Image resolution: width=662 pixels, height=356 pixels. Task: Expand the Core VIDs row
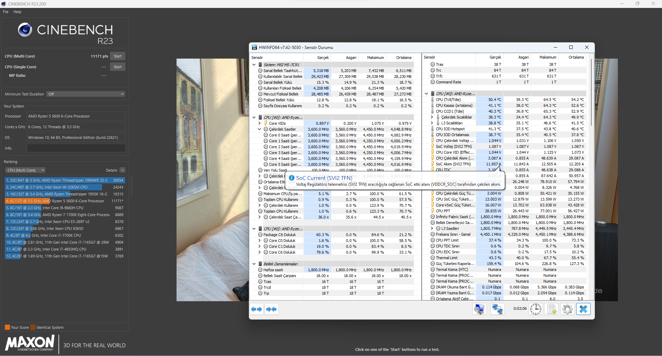260,123
